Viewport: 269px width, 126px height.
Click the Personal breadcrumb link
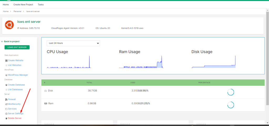click(x=18, y=12)
